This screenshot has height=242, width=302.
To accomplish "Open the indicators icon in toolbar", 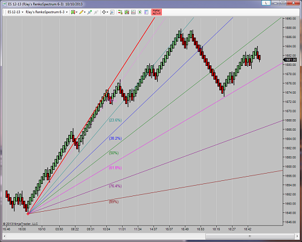I will click(127, 12).
